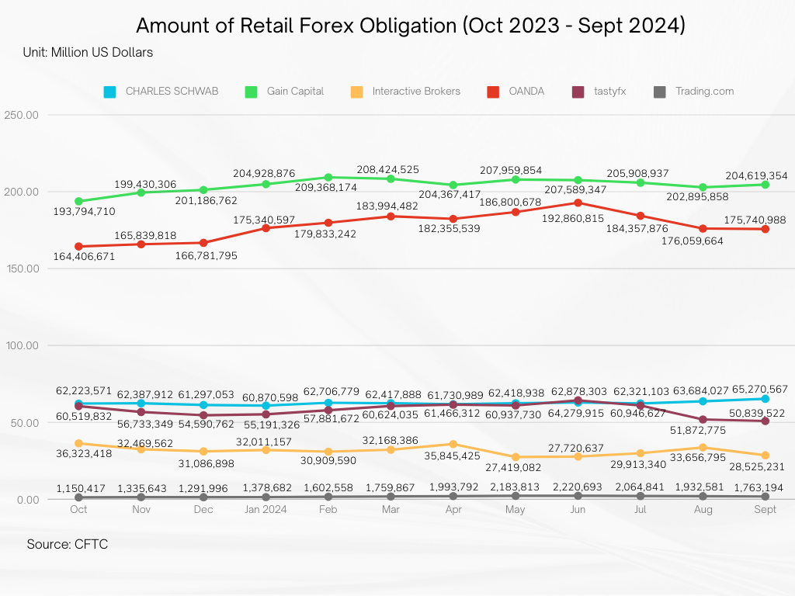Click the 250.00 y-axis label
The width and height of the screenshot is (795, 596).
click(x=21, y=115)
